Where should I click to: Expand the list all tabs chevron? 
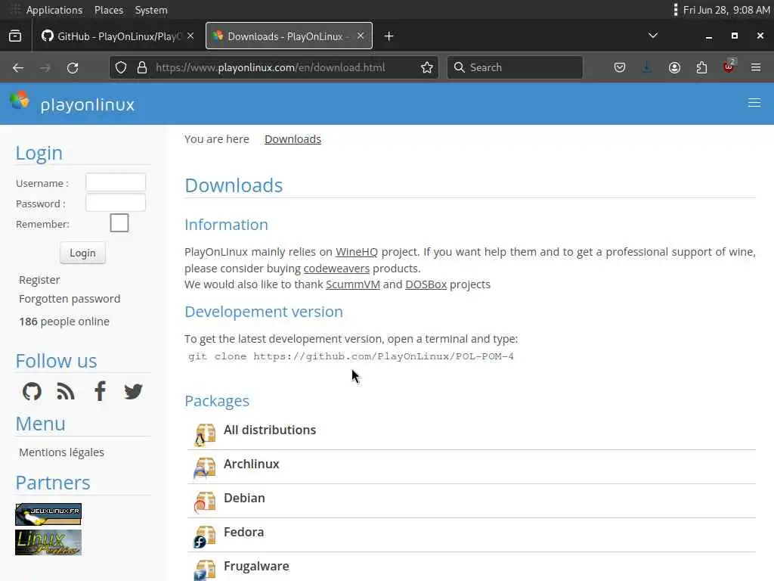[653, 36]
